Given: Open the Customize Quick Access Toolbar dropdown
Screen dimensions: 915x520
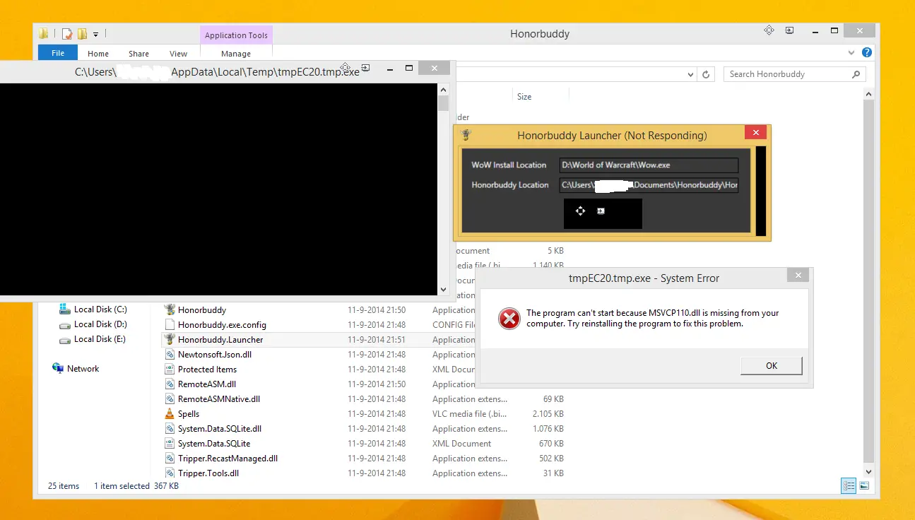Looking at the screenshot, I should pyautogui.click(x=96, y=34).
